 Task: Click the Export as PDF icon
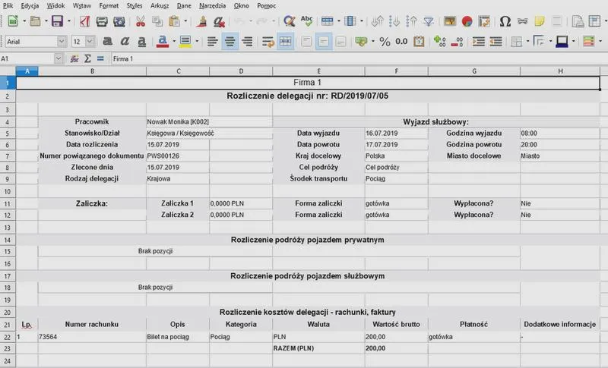(x=84, y=21)
